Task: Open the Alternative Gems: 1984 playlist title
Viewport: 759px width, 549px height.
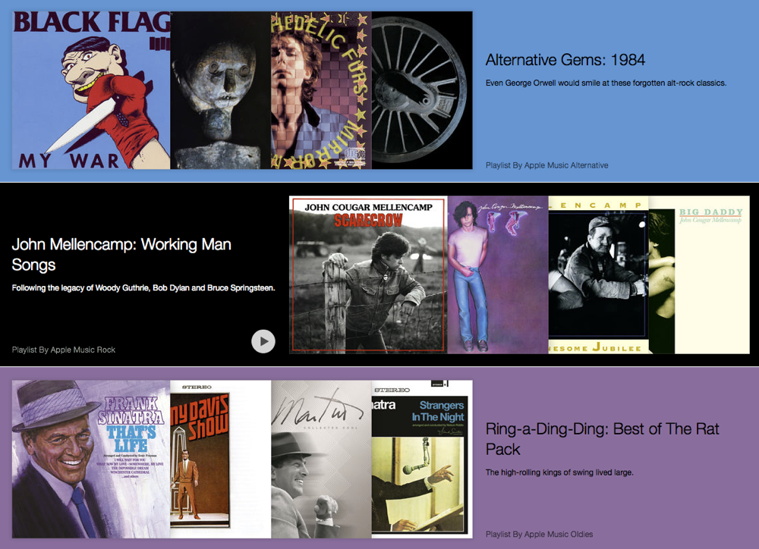Action: [565, 60]
